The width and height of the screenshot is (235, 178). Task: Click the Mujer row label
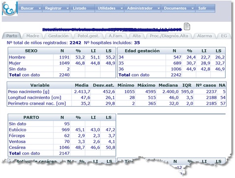[x=15, y=63]
